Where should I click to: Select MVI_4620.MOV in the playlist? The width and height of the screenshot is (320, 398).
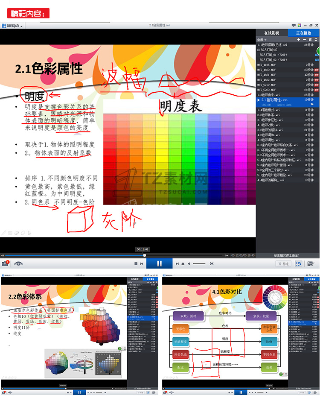tap(288, 70)
